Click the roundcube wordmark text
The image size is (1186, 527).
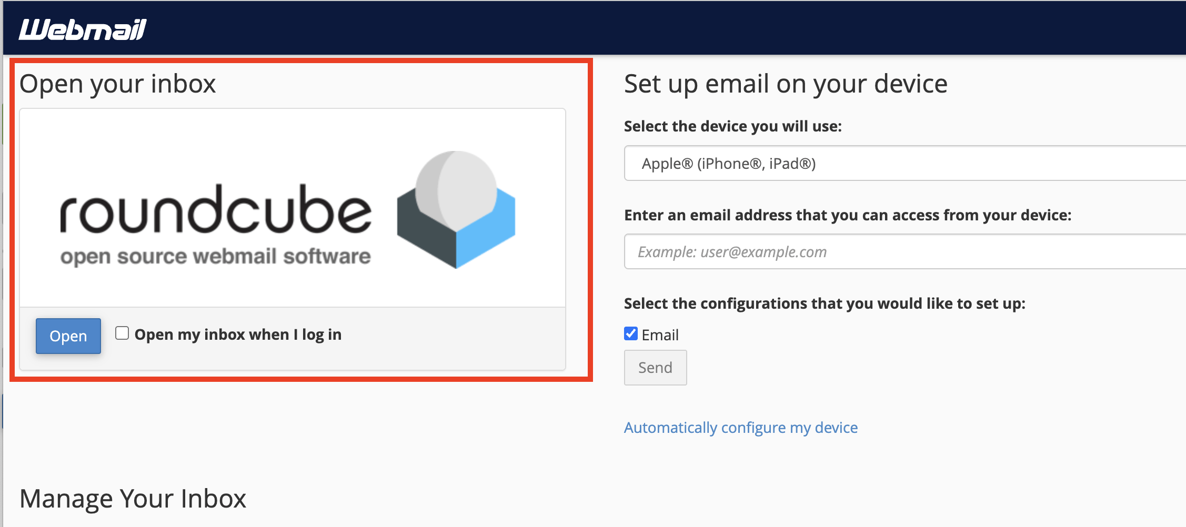(216, 210)
